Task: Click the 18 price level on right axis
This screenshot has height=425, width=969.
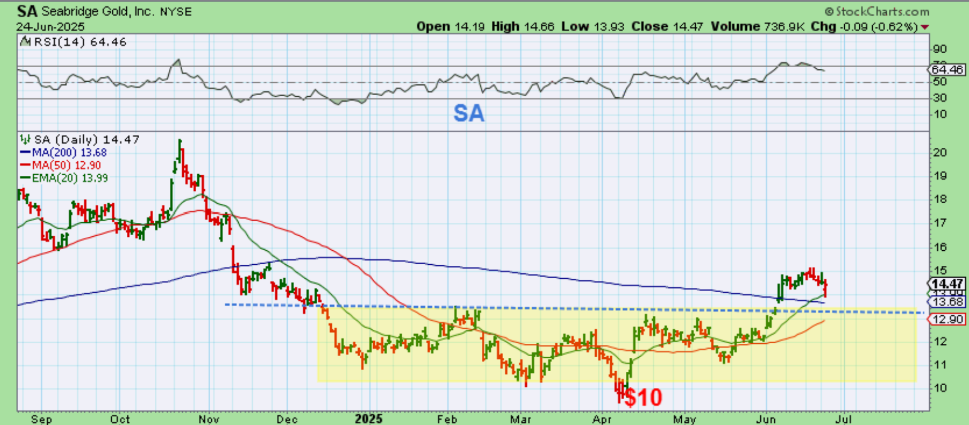Action: (x=939, y=199)
